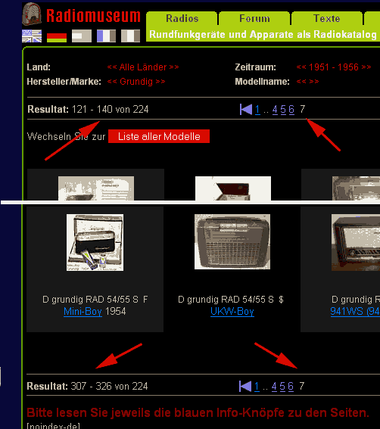Edit the empty Modellname filter
This screenshot has height=429, width=380.
308,82
